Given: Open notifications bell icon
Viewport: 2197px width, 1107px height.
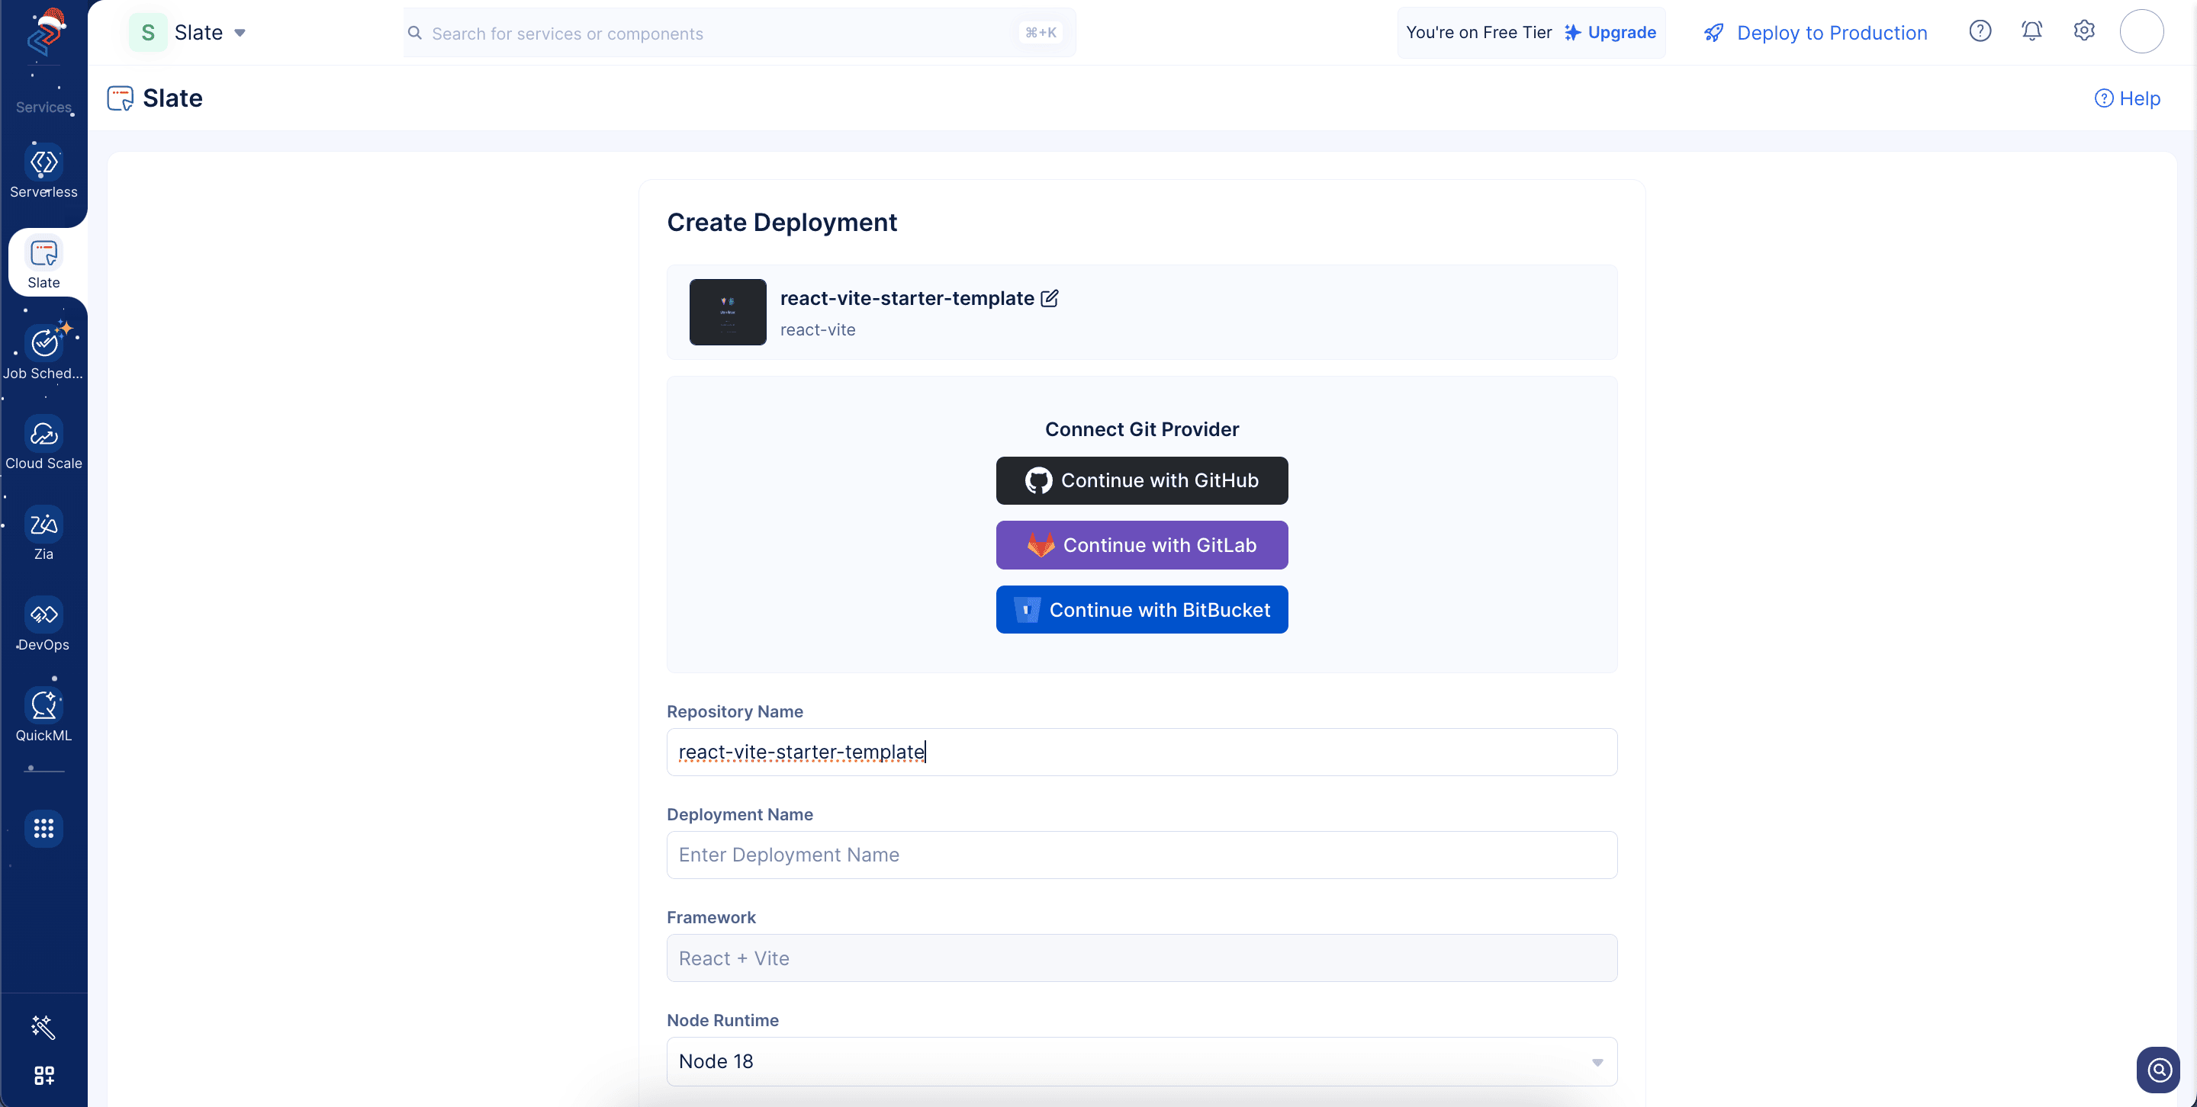Looking at the screenshot, I should (x=2032, y=31).
